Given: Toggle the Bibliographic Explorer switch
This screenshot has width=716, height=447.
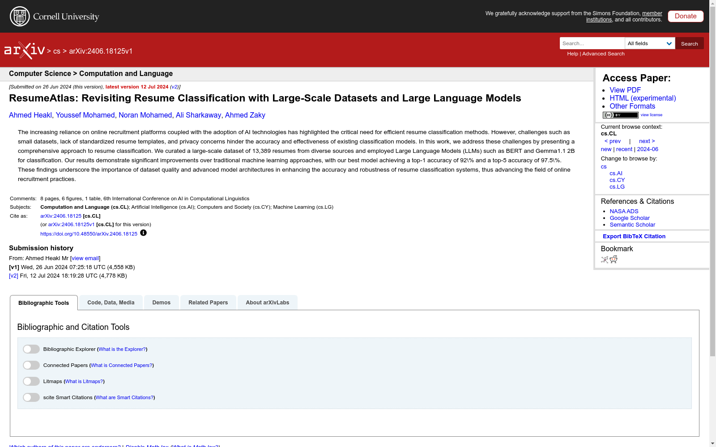Looking at the screenshot, I should [x=31, y=349].
